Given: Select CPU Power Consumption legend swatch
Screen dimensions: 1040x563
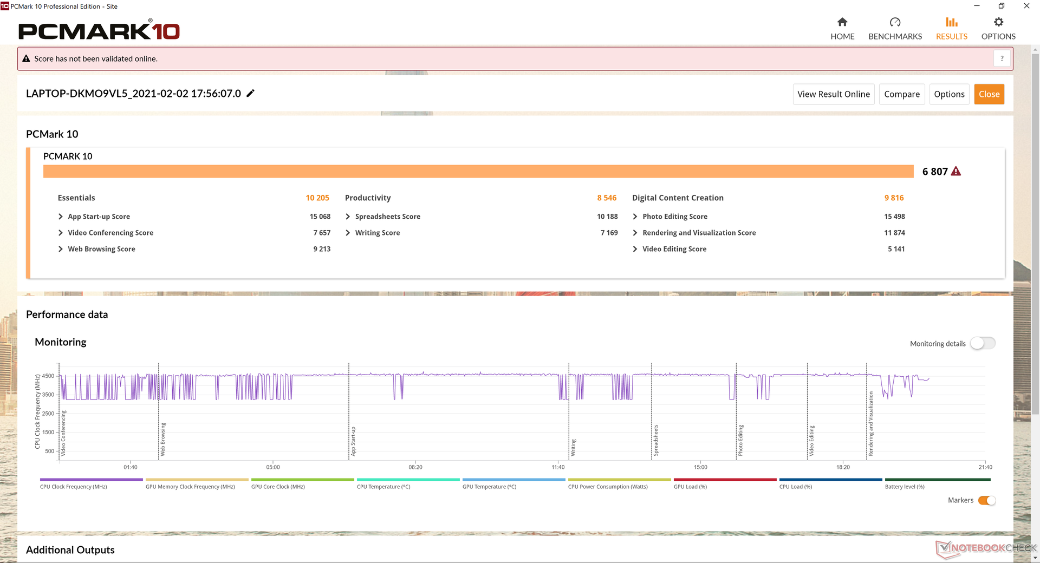Looking at the screenshot, I should click(x=620, y=480).
